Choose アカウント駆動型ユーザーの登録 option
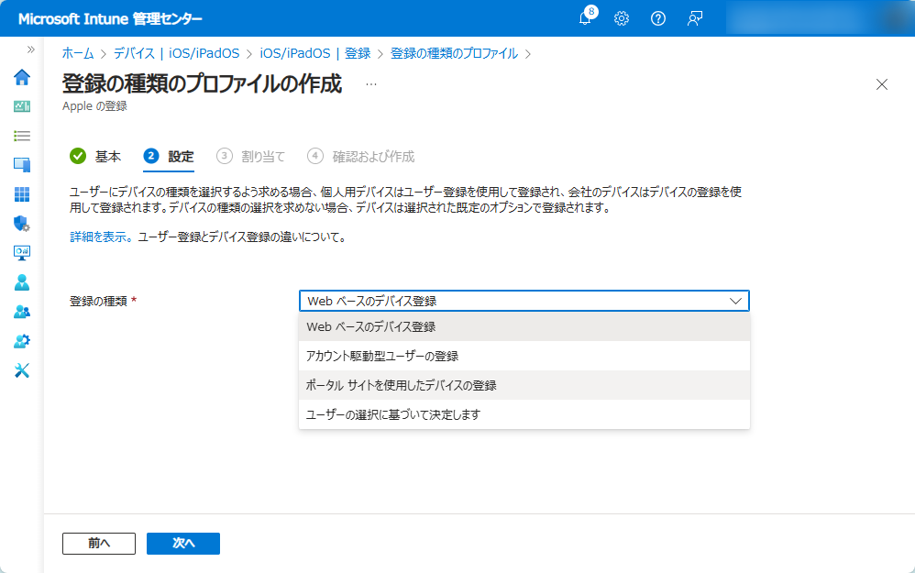Screen dimensions: 915x573 (524, 356)
